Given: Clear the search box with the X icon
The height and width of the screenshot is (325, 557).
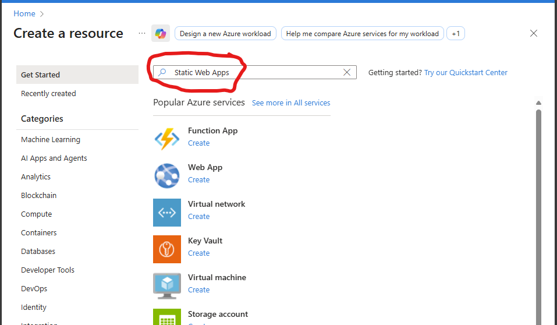Looking at the screenshot, I should (x=347, y=72).
